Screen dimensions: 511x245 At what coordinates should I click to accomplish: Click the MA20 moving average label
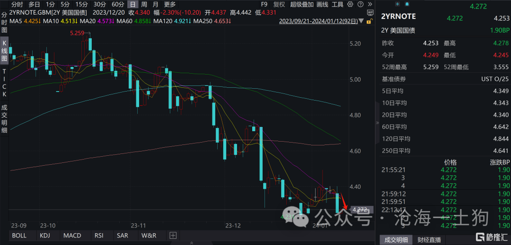click(x=97, y=21)
